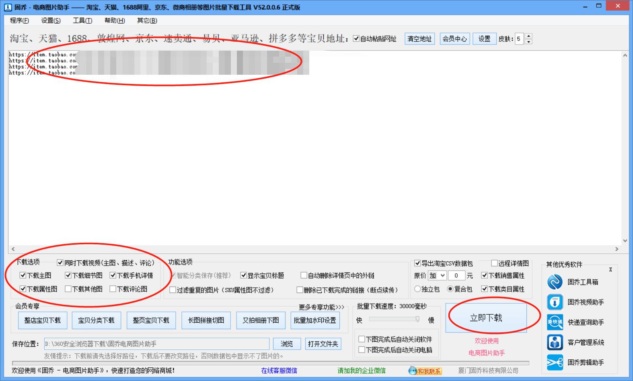The height and width of the screenshot is (381, 633).
Task: Open 批量加水印设置 button
Action: 315,320
